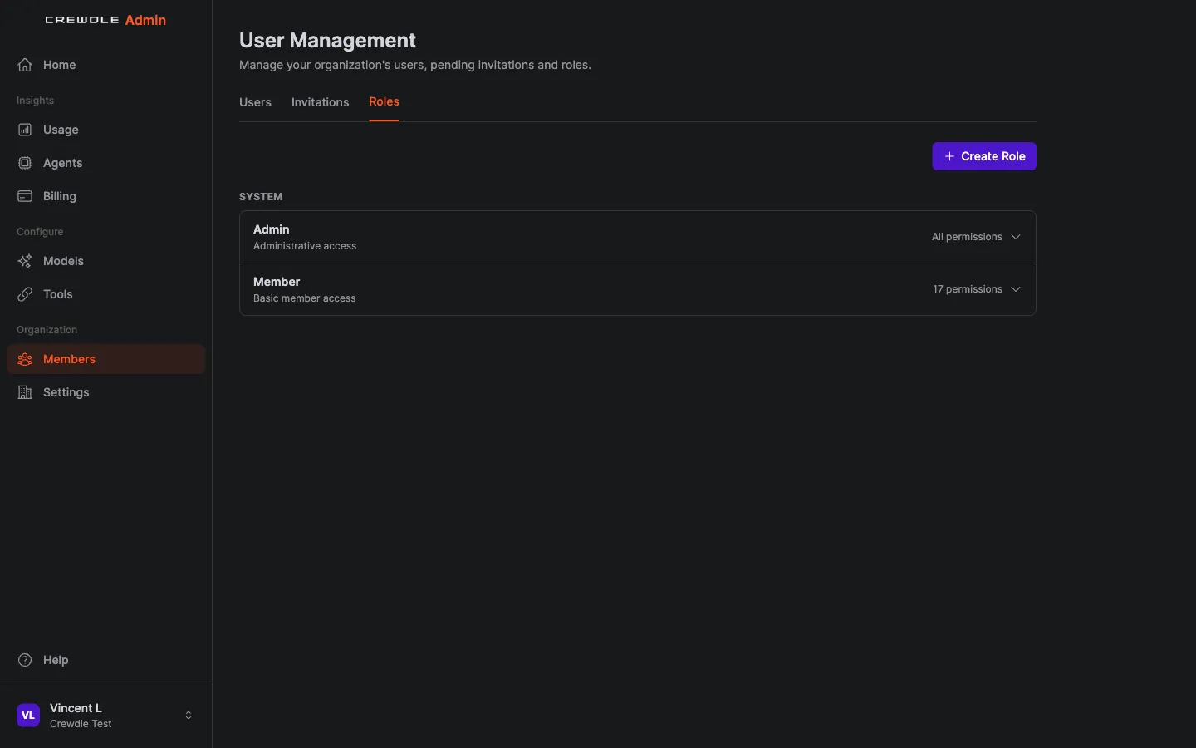
Task: Click the Vincent L user name
Action: click(x=76, y=708)
